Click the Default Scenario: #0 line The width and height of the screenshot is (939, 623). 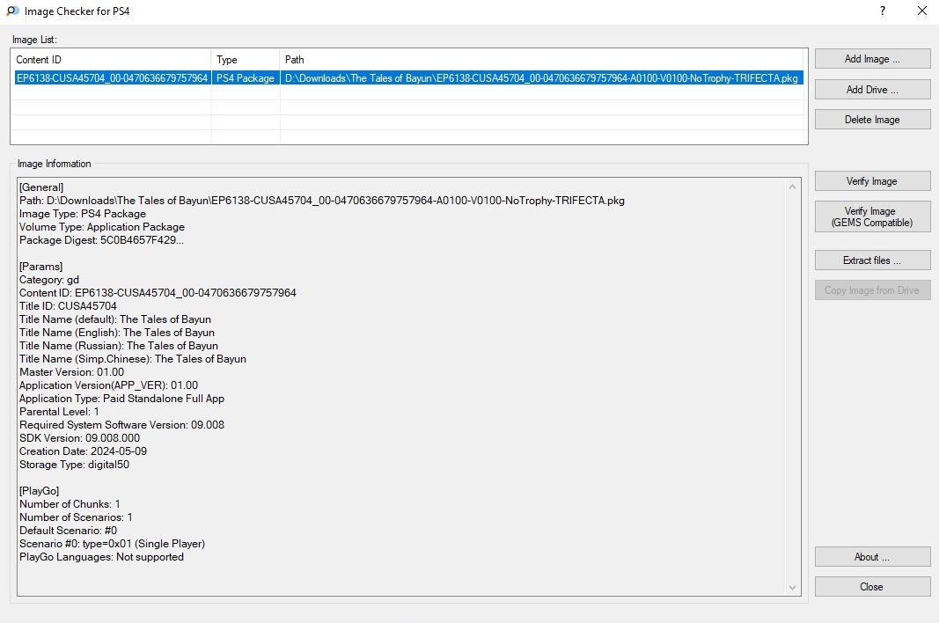tap(69, 530)
